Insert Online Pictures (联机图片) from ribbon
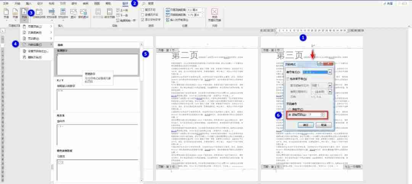 tap(84, 14)
